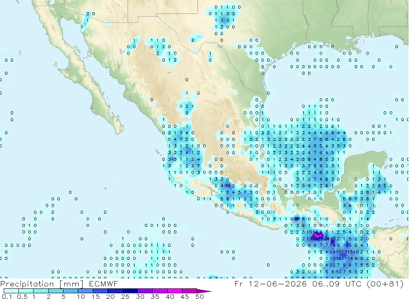409x299 pixels.
Task: Click the legend value "0.5"
Action: pyautogui.click(x=22, y=297)
